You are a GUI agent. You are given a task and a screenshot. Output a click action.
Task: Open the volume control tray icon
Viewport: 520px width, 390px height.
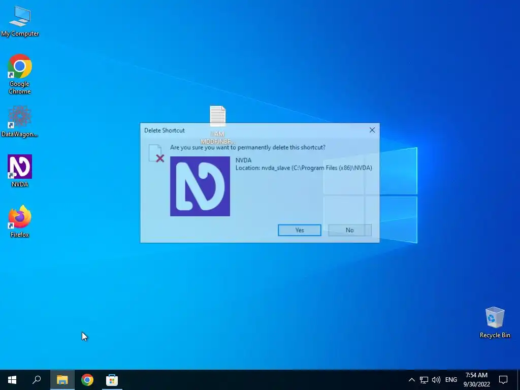pyautogui.click(x=436, y=380)
